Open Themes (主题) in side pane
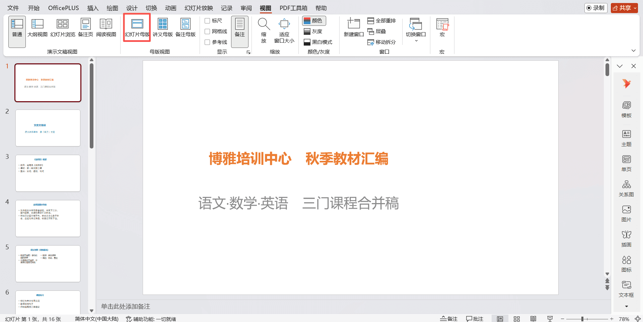The width and height of the screenshot is (643, 322). point(626,138)
